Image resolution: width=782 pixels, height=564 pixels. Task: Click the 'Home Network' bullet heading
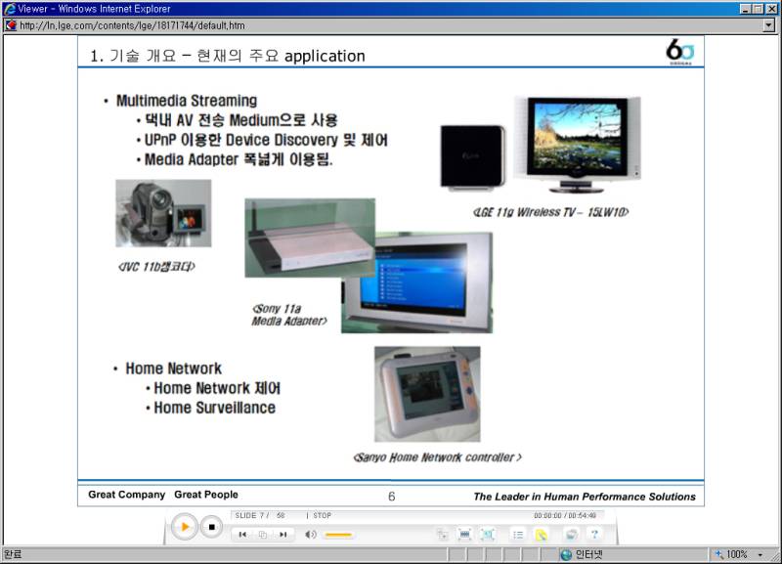(174, 369)
